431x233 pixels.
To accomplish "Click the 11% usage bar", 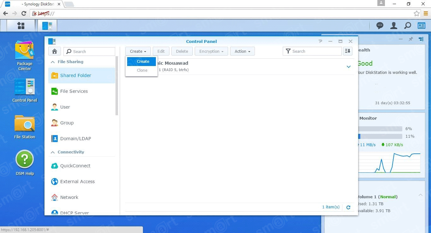I will click(380, 136).
